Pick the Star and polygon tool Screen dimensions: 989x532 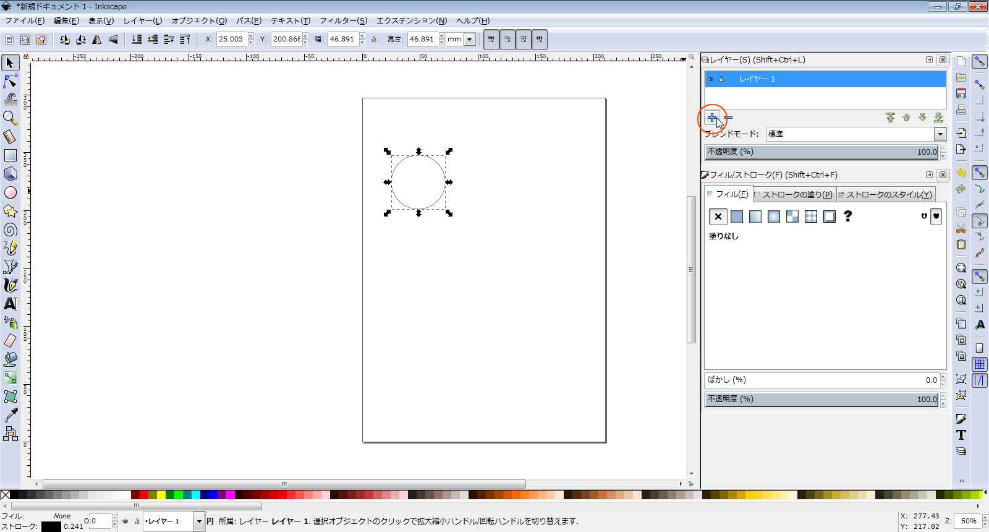point(11,211)
